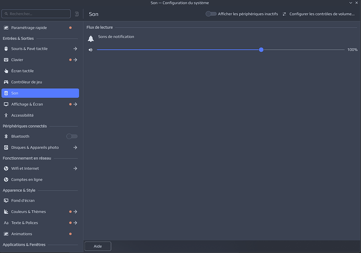Screen dimensions: 361x253
Task: Click the Entrées & Sorties section header
Action: (x=18, y=38)
